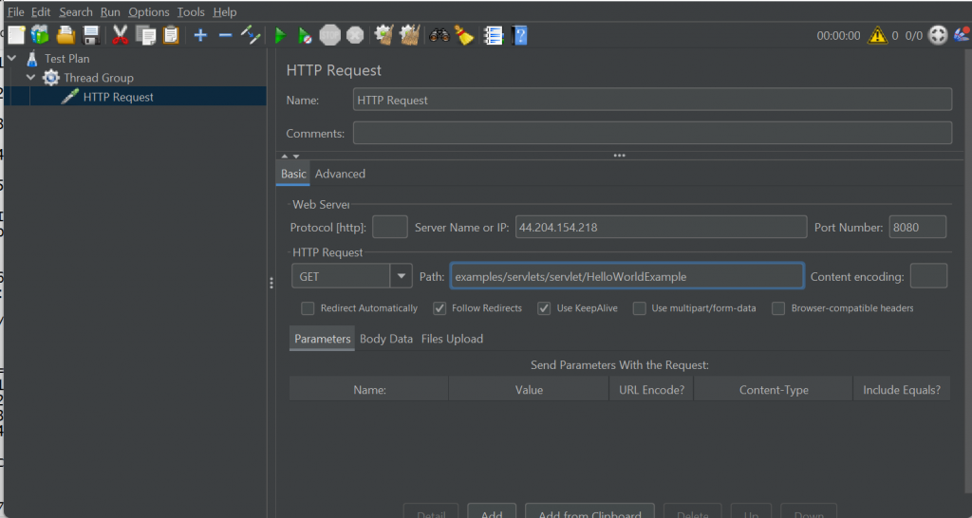This screenshot has height=518, width=972.
Task: Open the GET method dropdown
Action: coord(402,276)
